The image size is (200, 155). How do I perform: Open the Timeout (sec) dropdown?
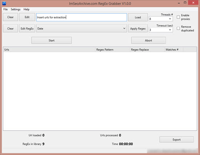(161, 30)
